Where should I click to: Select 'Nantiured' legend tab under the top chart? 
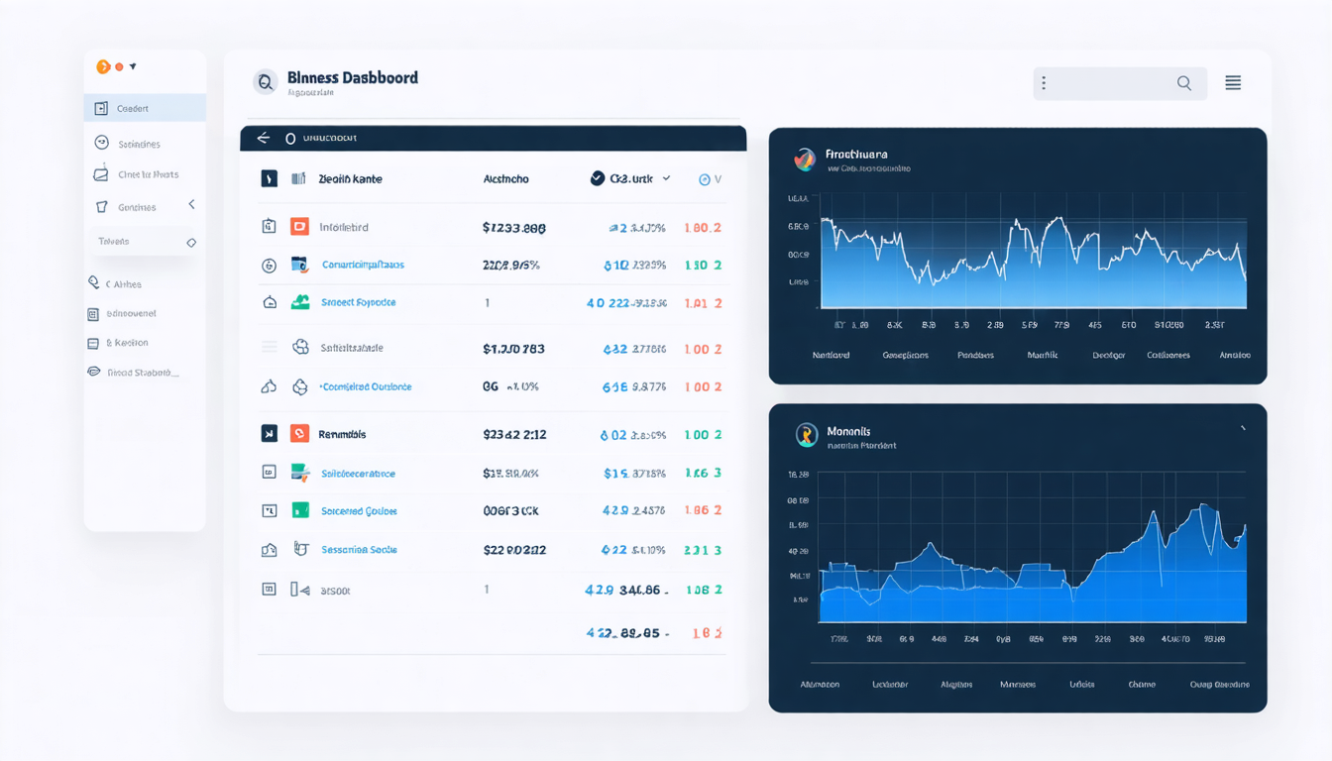(x=831, y=355)
